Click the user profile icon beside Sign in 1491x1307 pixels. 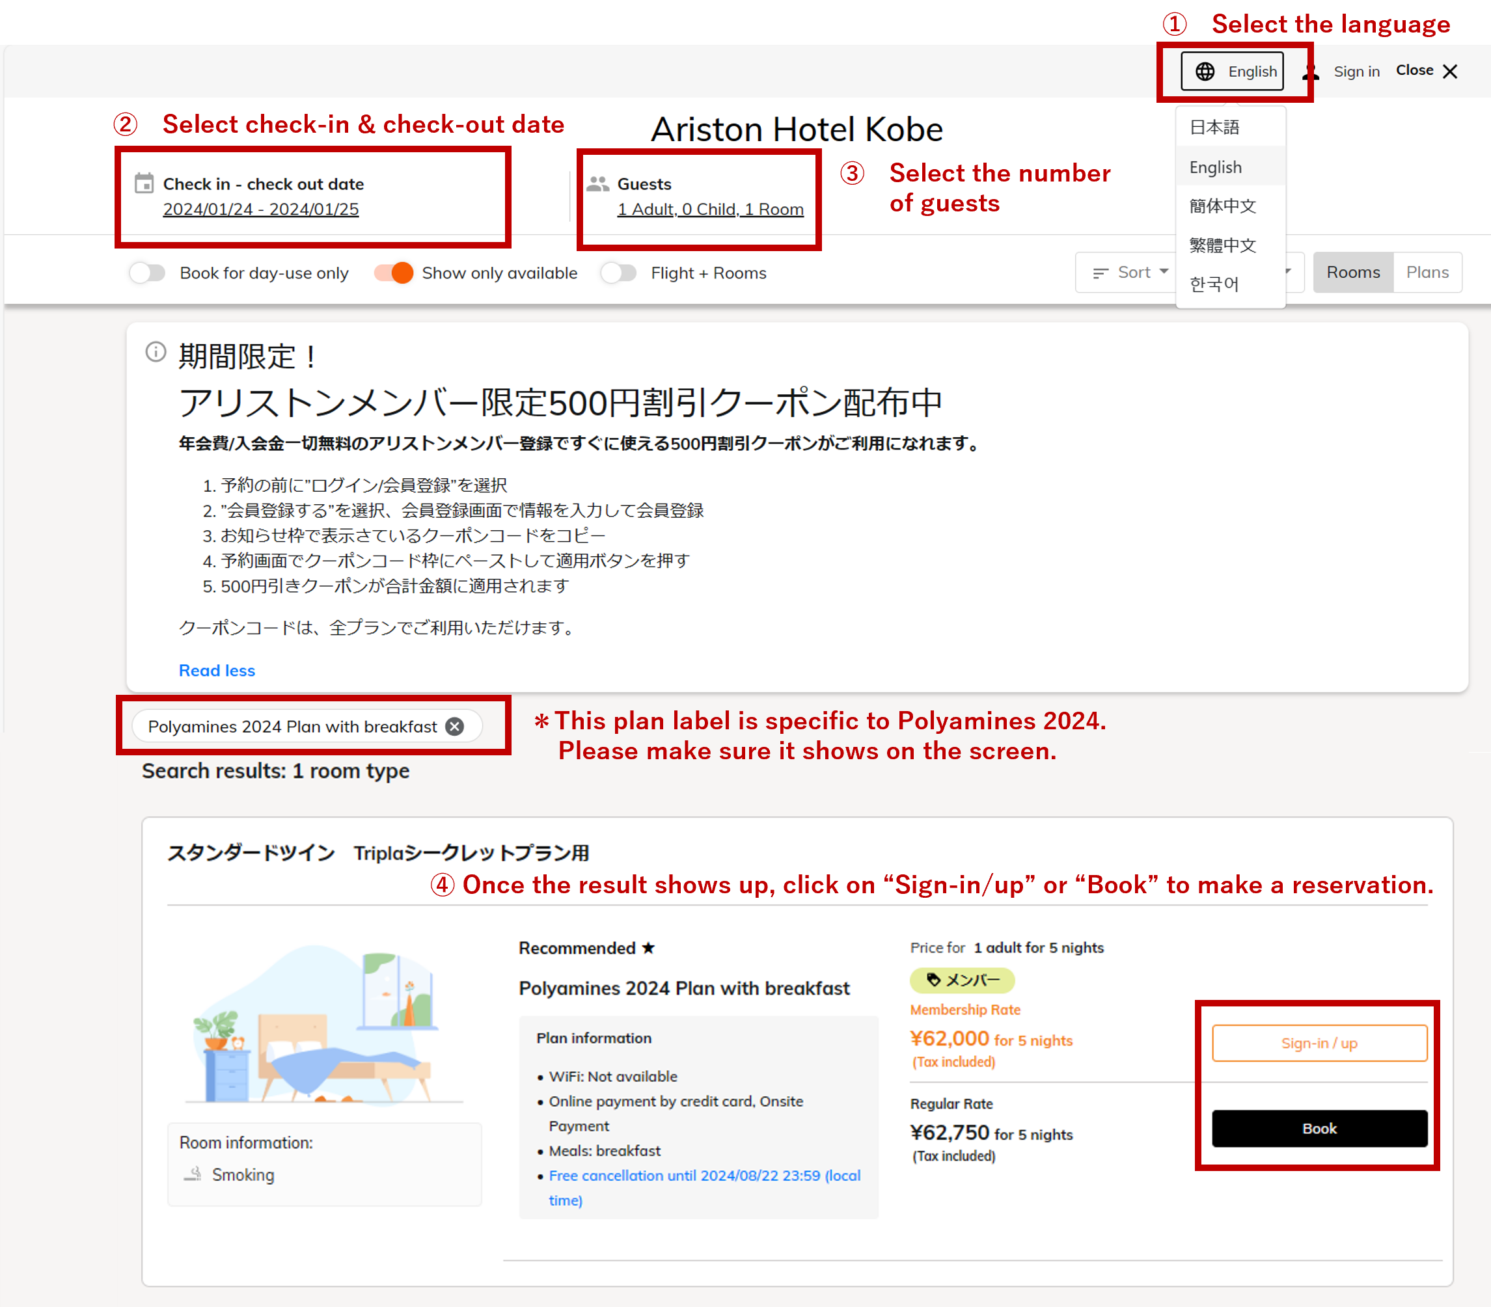[x=1311, y=72]
